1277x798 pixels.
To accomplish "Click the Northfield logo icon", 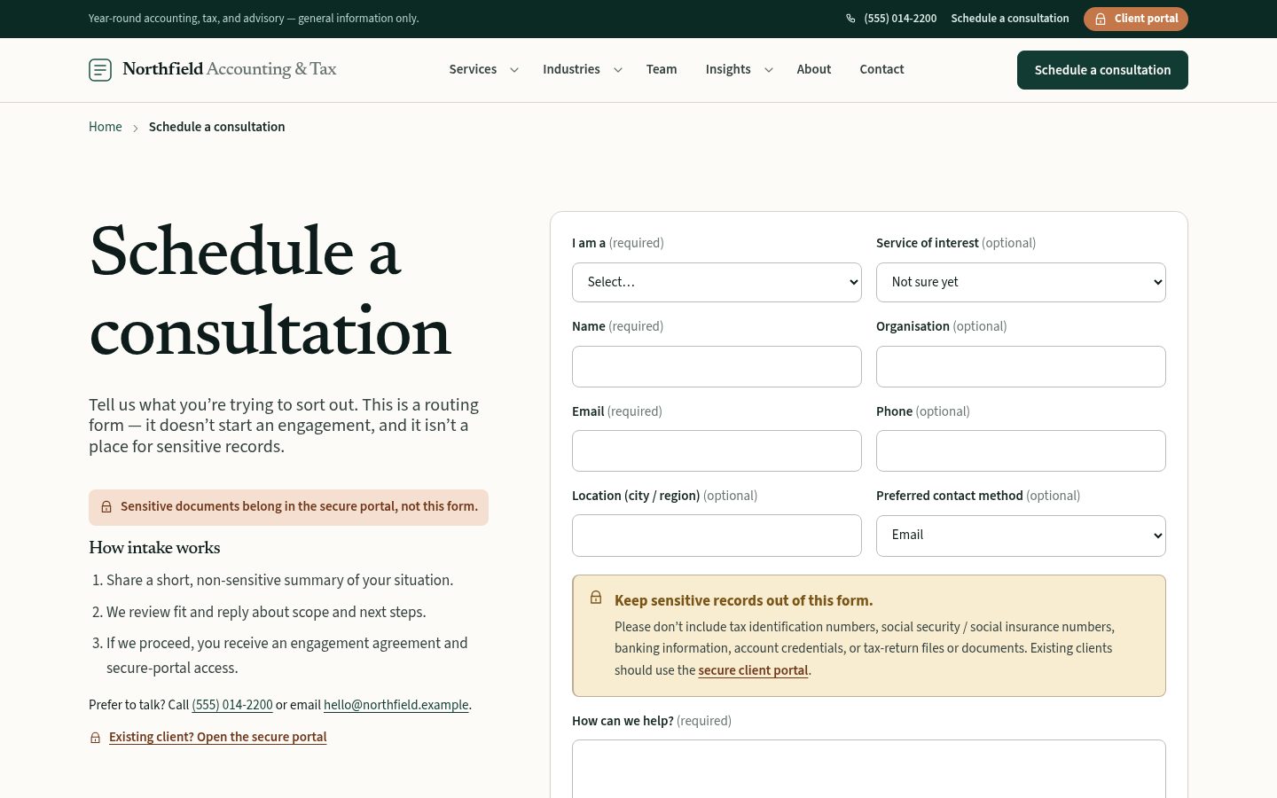I will click(x=100, y=69).
